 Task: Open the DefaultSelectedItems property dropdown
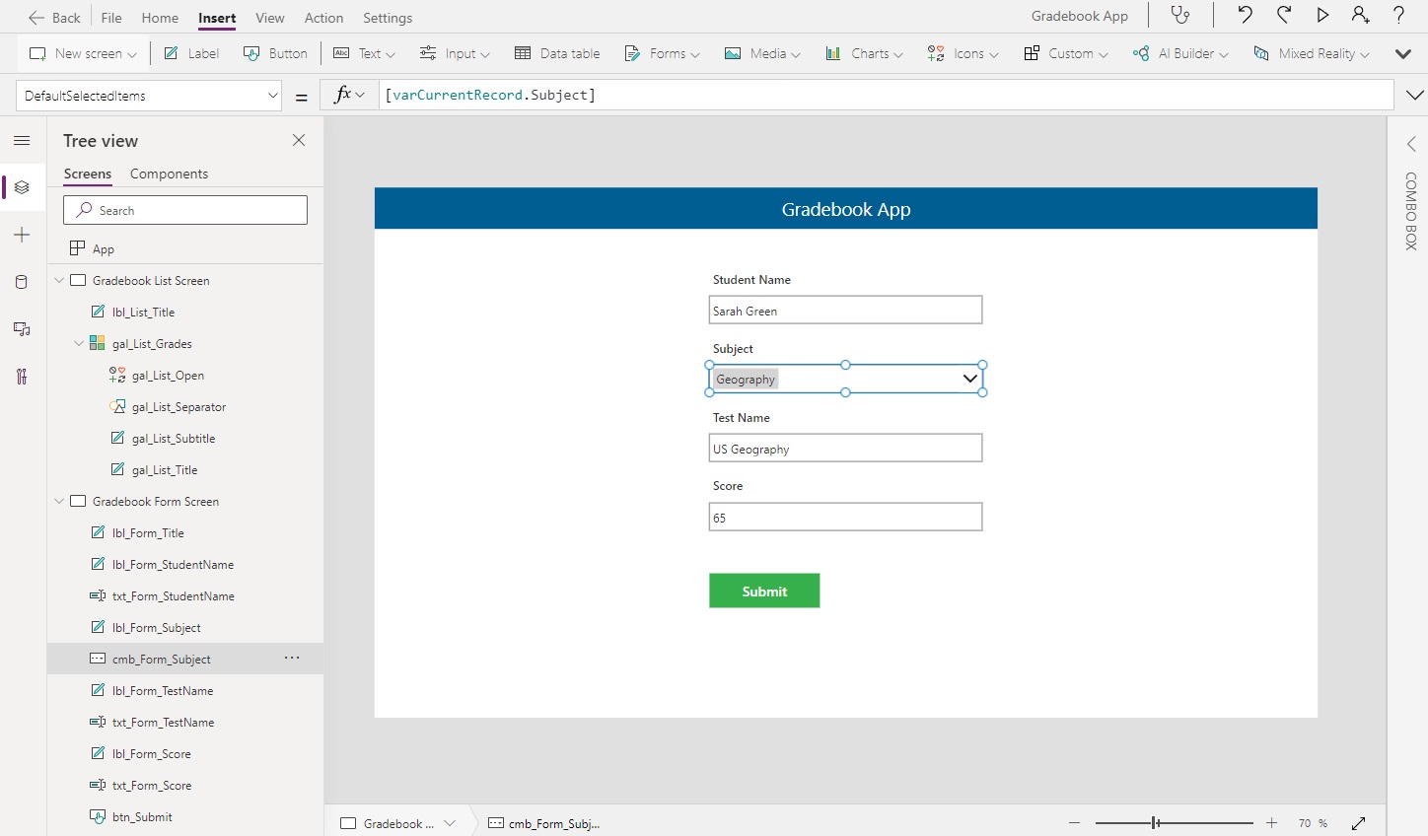[273, 95]
